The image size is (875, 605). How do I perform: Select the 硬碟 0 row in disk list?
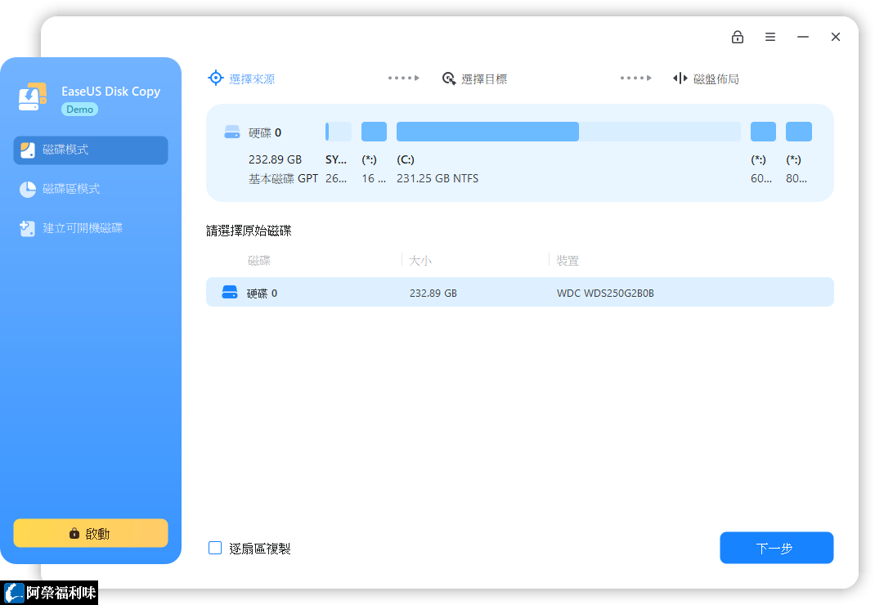click(519, 292)
